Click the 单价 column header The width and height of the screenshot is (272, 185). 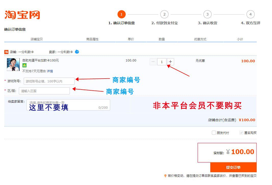tap(131, 39)
